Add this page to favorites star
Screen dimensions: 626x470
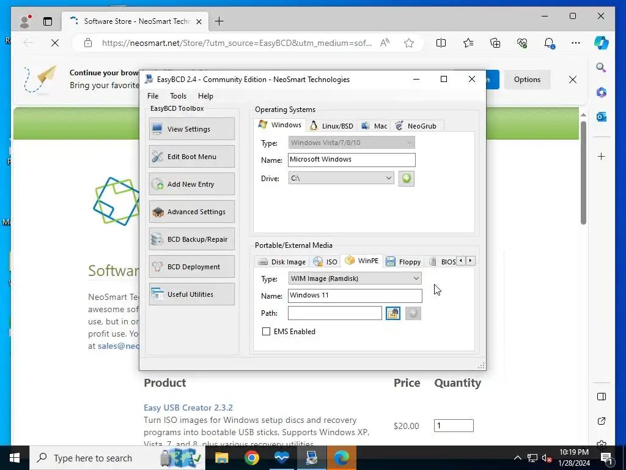click(409, 43)
